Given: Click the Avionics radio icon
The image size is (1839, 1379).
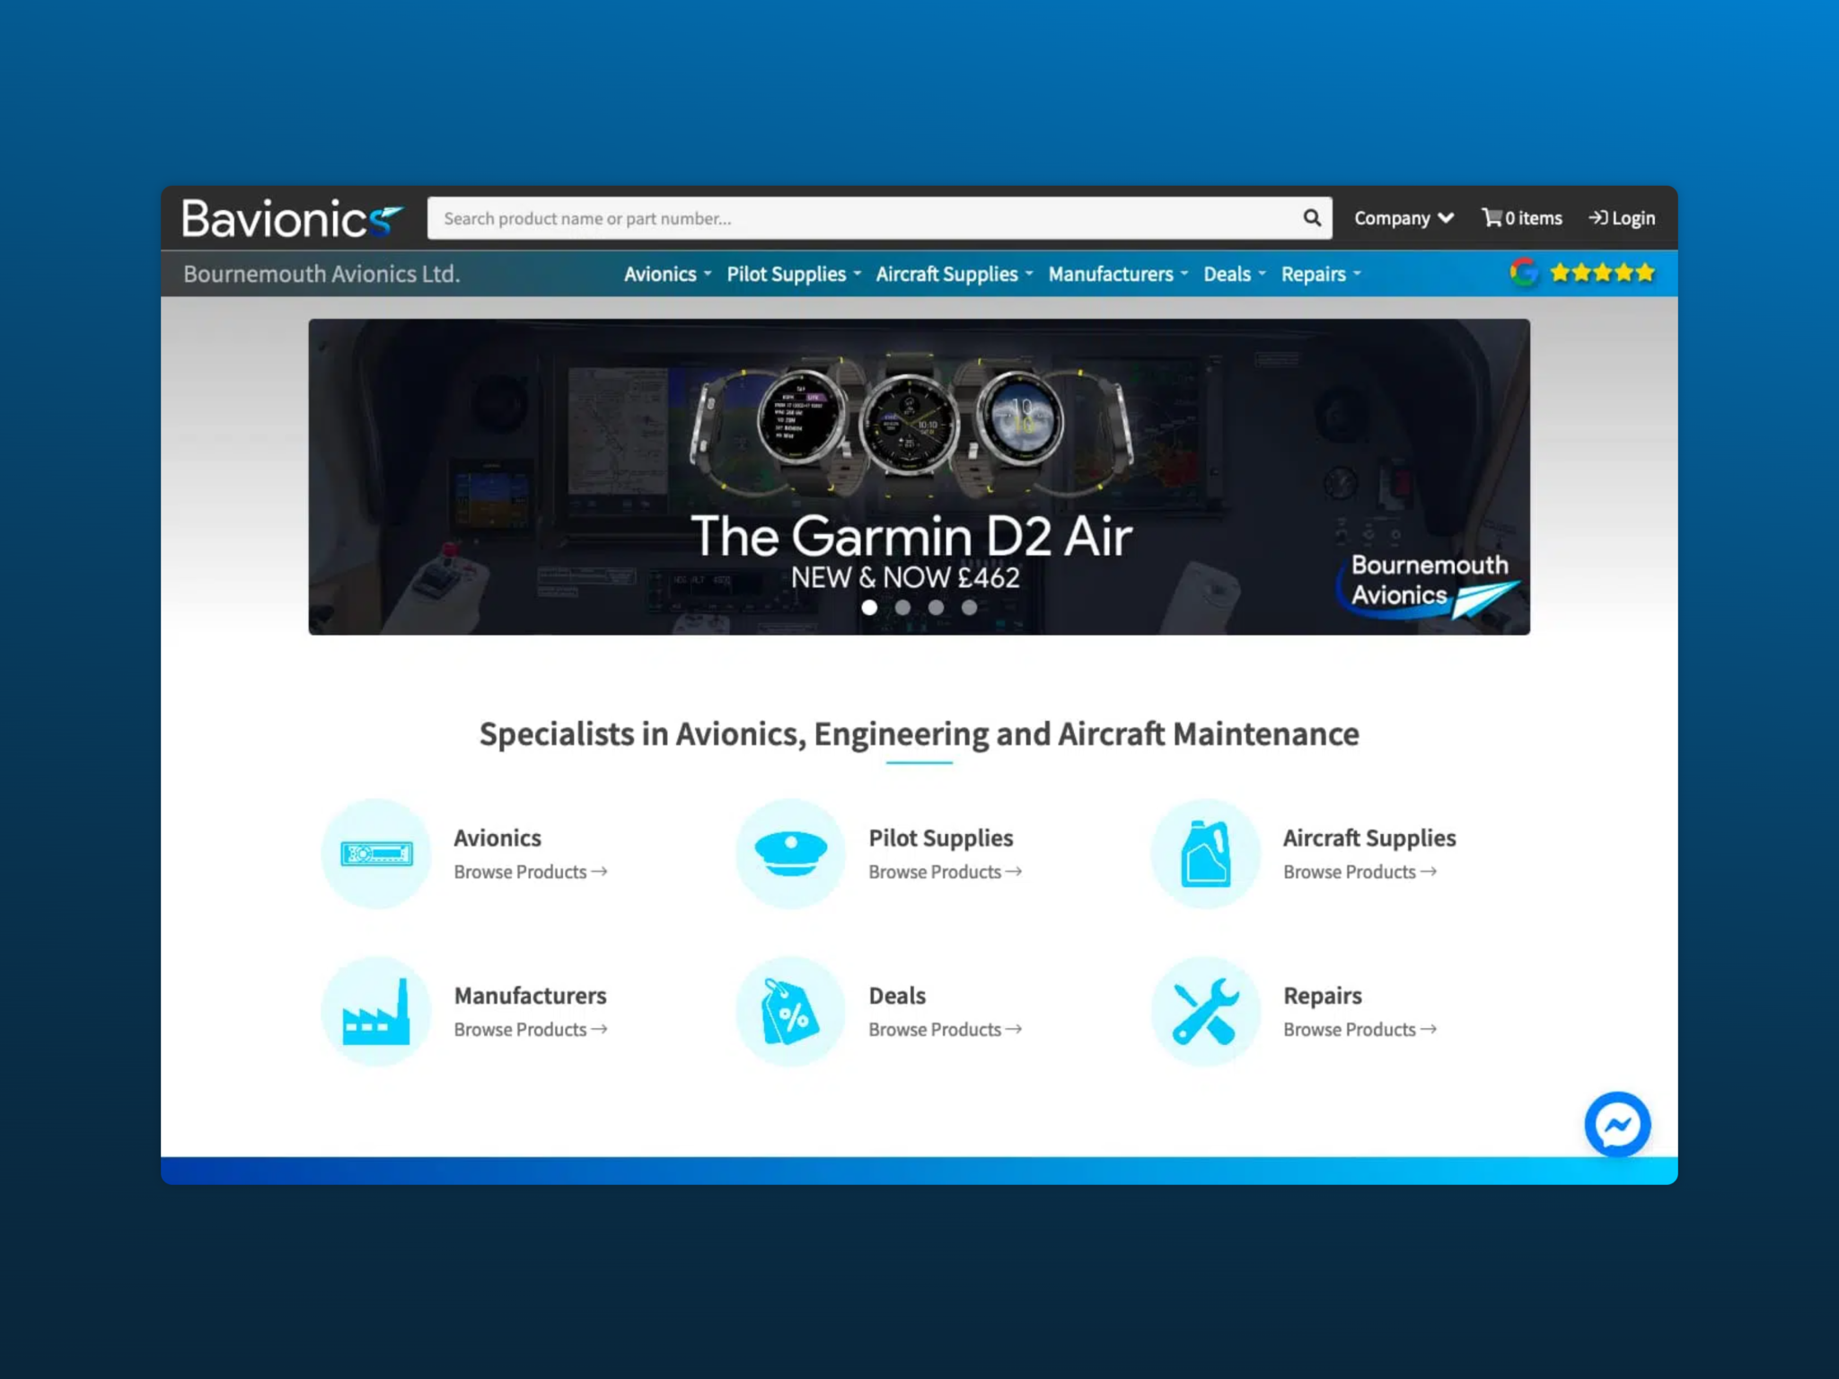Looking at the screenshot, I should click(x=377, y=853).
